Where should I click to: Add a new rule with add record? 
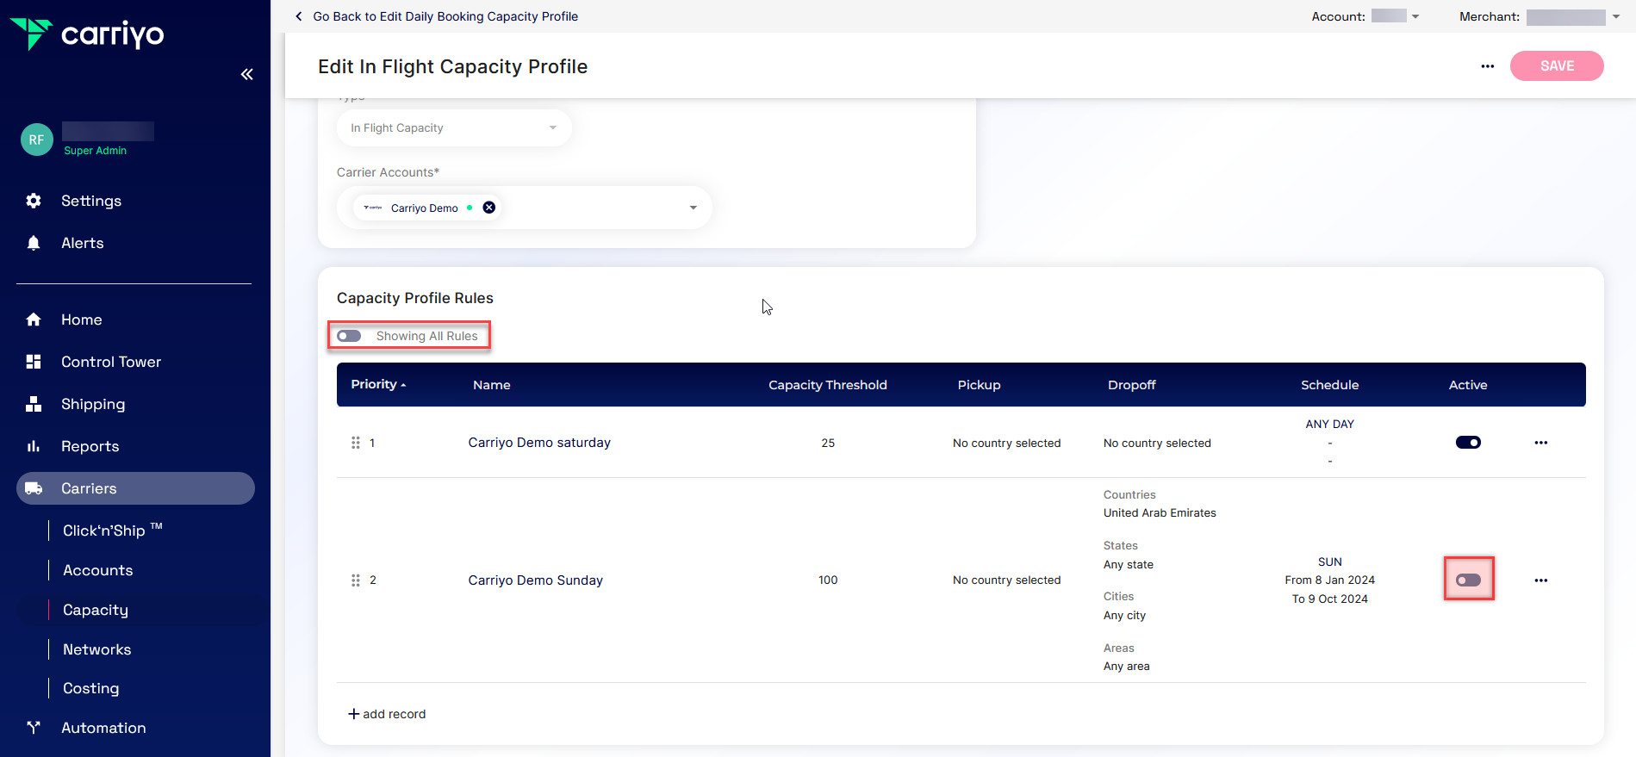point(387,714)
